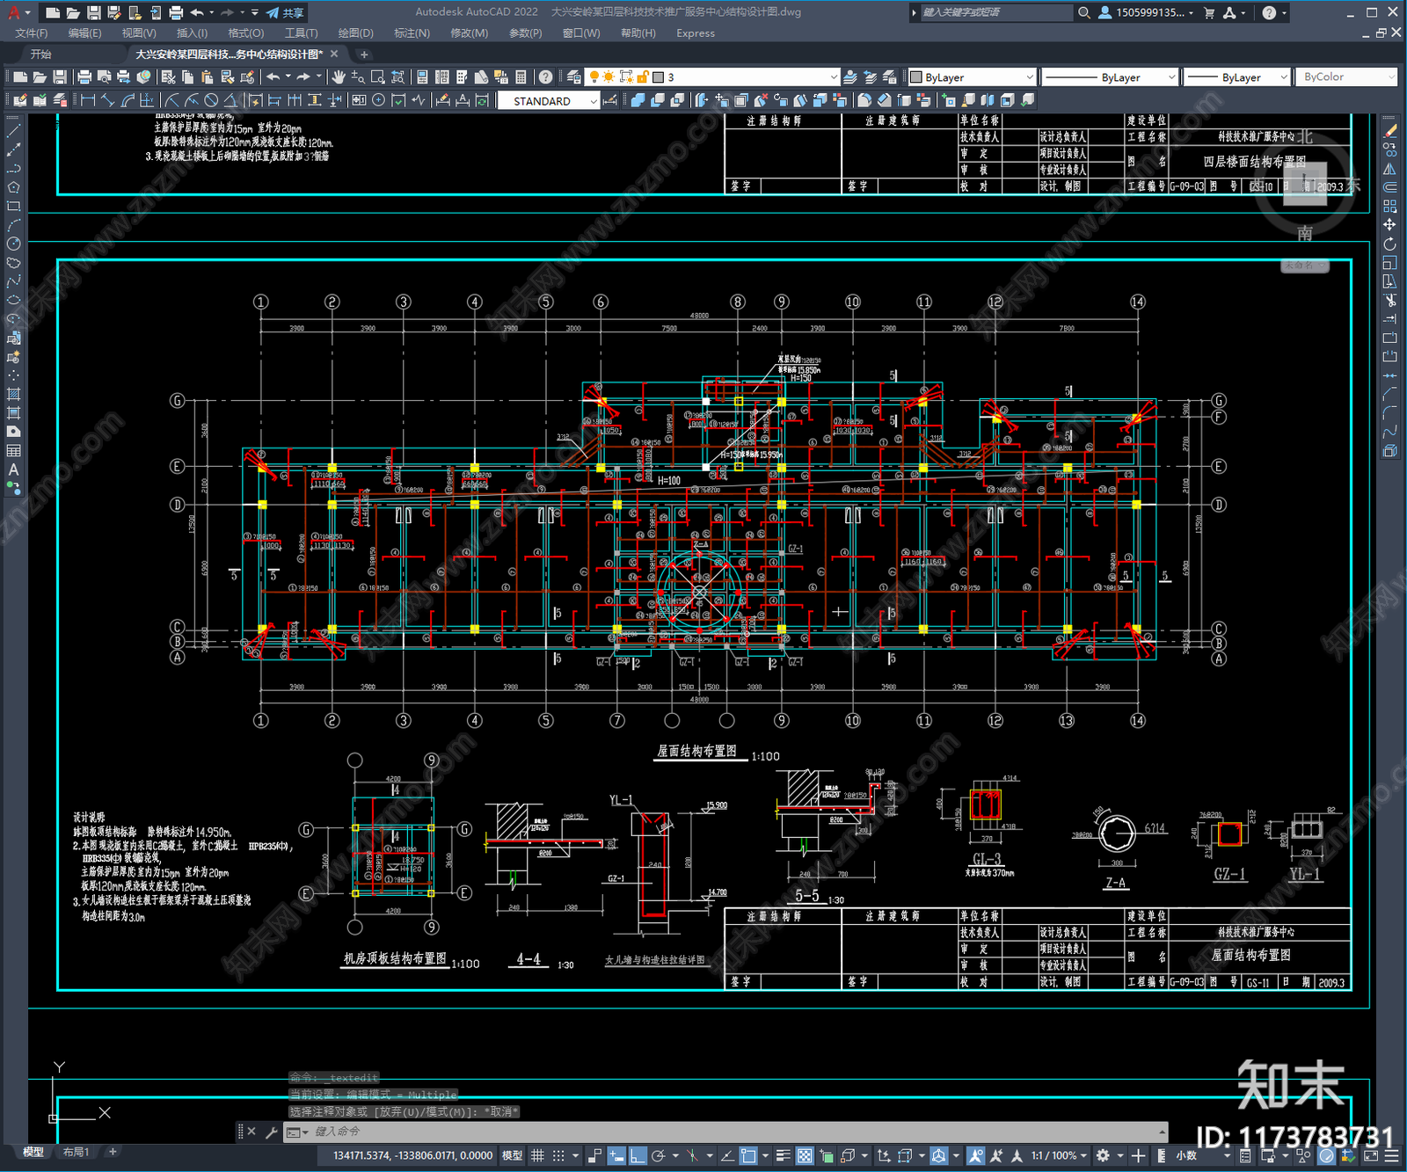
Task: Click the search magnifier in the title bar
Action: (x=1084, y=12)
